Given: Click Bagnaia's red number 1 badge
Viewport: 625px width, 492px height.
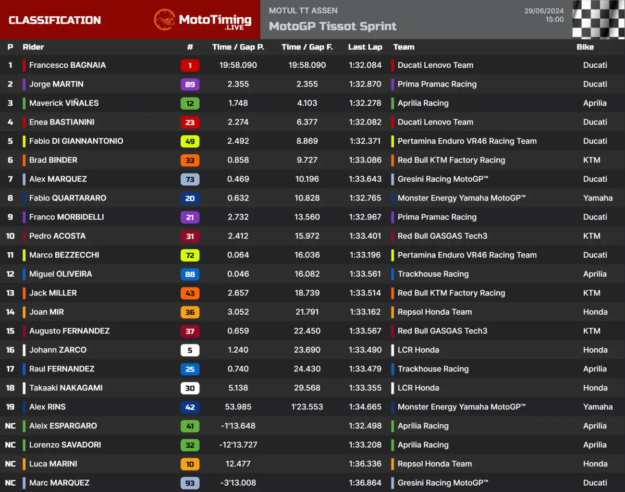Looking at the screenshot, I should click(x=190, y=65).
